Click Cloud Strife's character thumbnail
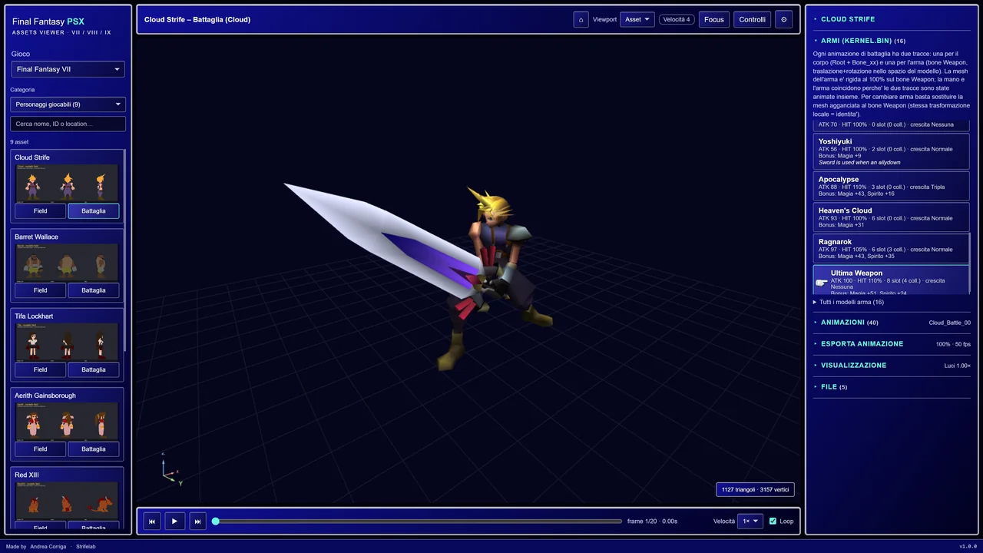 click(67, 183)
